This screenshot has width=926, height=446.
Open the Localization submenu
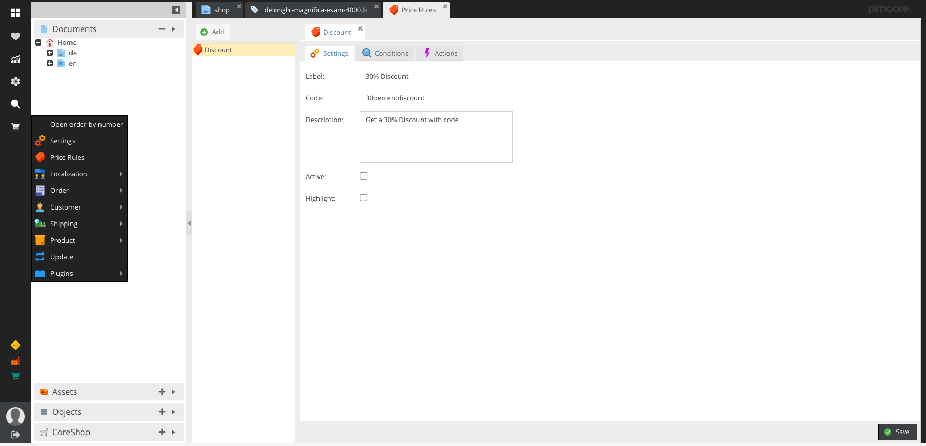[x=79, y=174]
